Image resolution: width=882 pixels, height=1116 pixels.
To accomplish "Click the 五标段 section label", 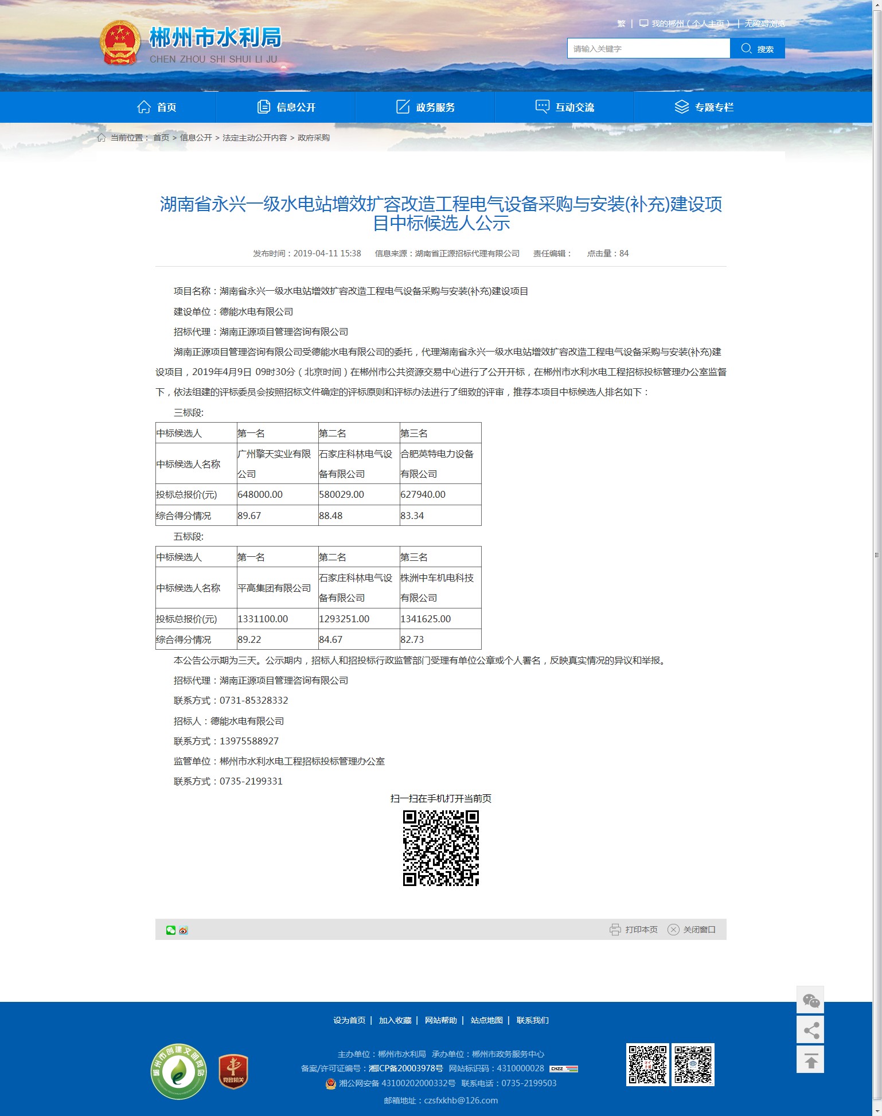I will pyautogui.click(x=189, y=536).
